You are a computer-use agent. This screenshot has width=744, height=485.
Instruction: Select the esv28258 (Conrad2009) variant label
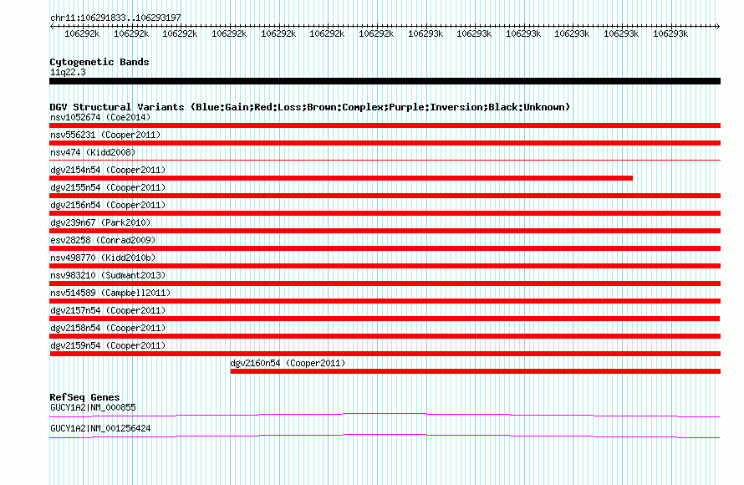point(103,240)
